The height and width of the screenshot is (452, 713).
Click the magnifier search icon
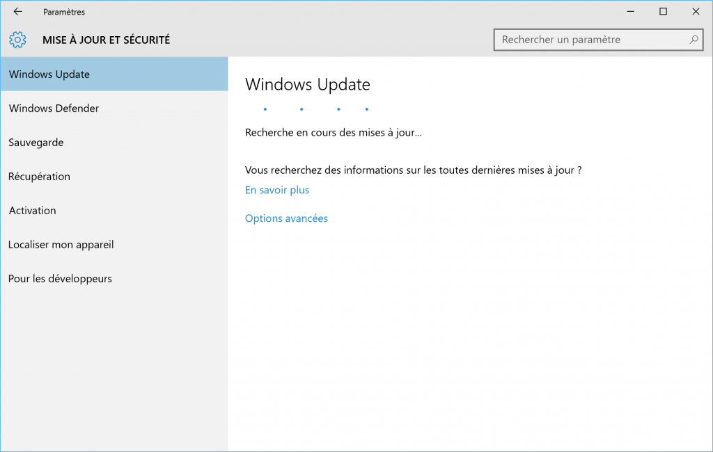(x=694, y=40)
